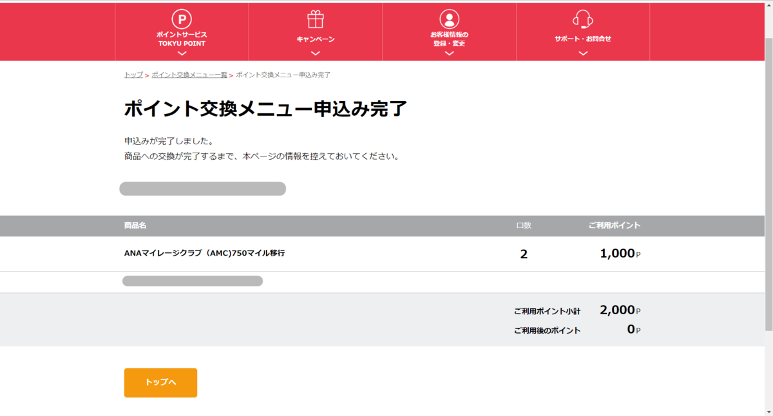Click the 1,000P used points value
Viewport: 773px width, 416px height.
[620, 254]
